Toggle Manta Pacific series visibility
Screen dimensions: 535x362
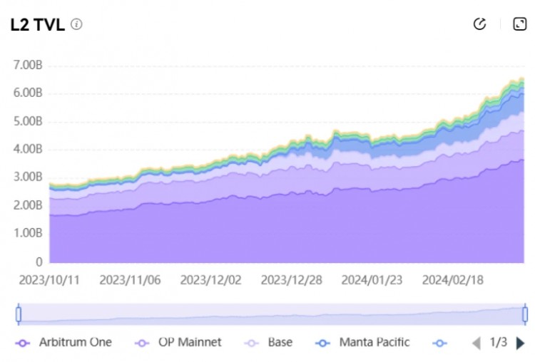point(364,343)
